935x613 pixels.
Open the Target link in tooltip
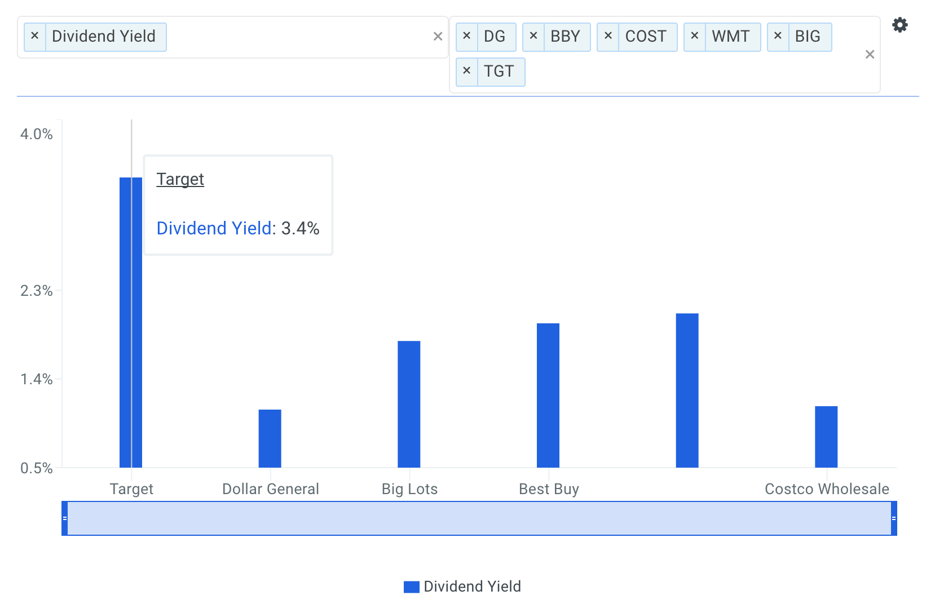coord(180,179)
